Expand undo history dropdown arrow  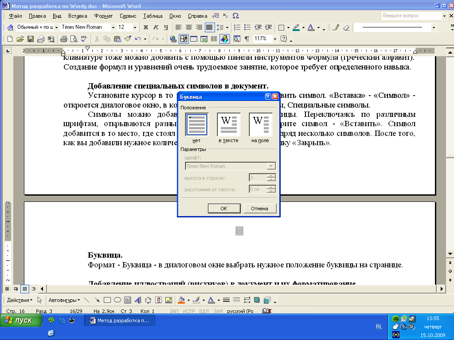pyautogui.click(x=145, y=39)
